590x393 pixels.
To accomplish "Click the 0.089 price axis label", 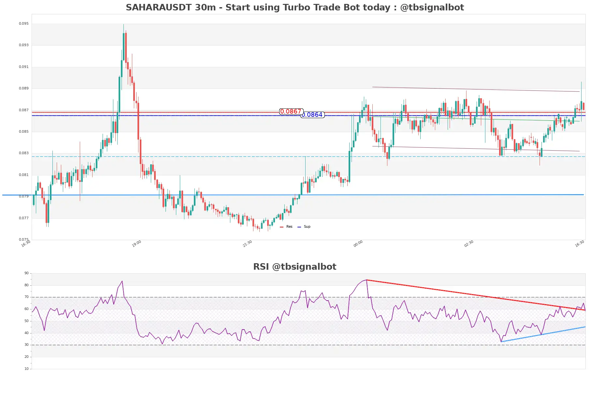I will pyautogui.click(x=24, y=88).
